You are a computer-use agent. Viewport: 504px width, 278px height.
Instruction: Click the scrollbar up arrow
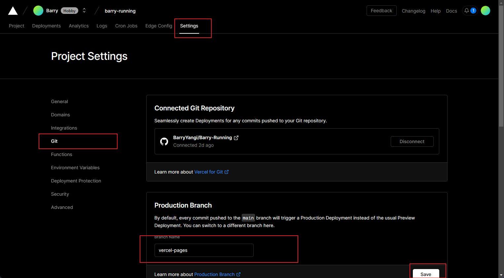point(501,2)
